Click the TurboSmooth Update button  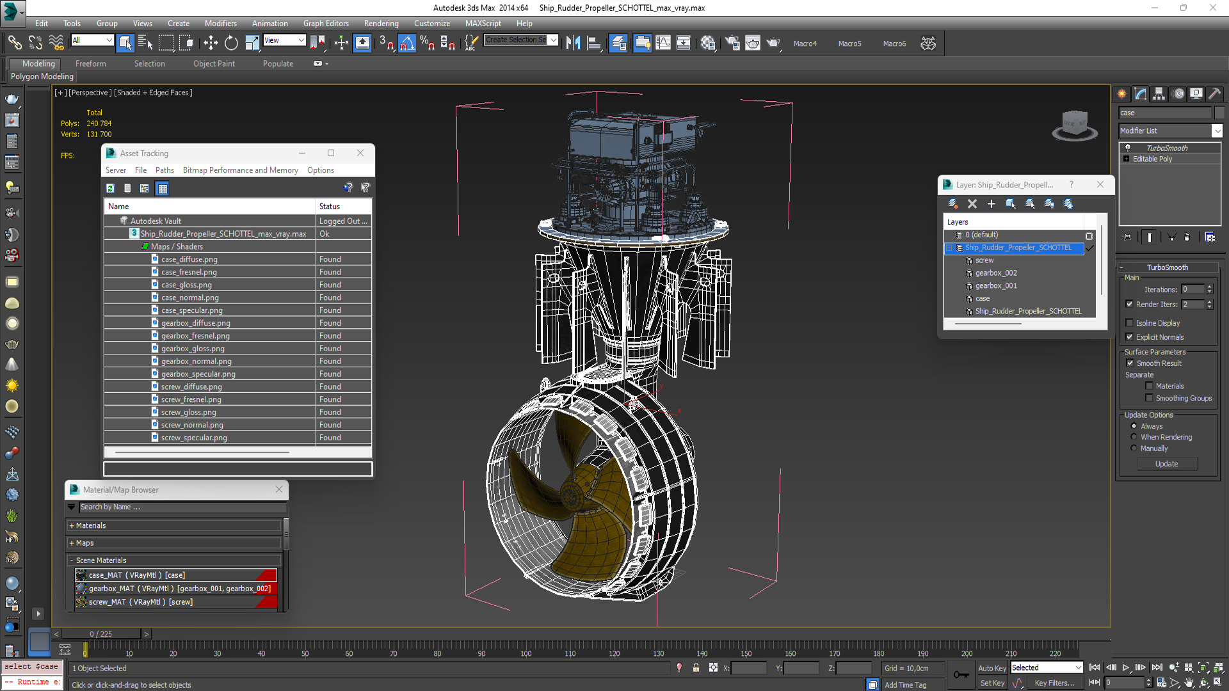pos(1166,464)
